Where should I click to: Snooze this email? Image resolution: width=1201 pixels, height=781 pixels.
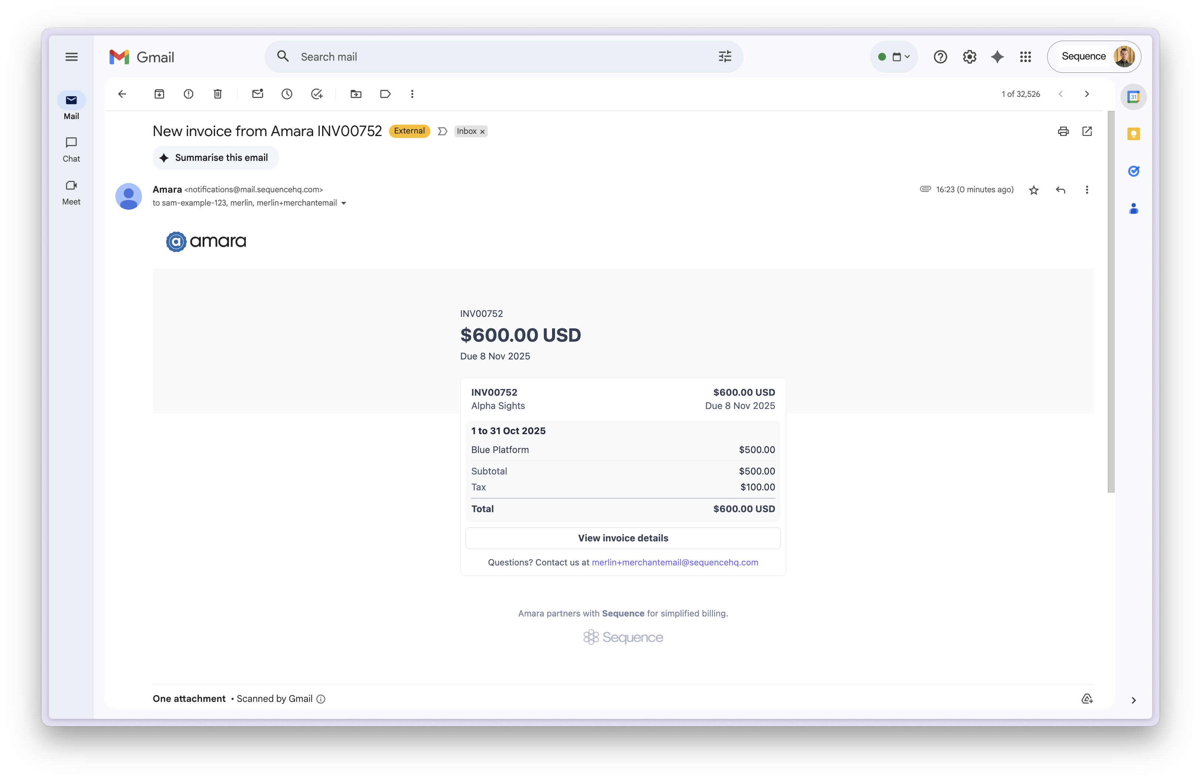[287, 94]
